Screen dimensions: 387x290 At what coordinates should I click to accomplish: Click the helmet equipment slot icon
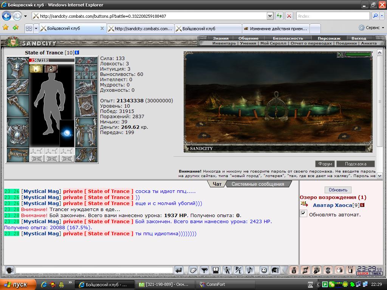pyautogui.click(x=18, y=68)
